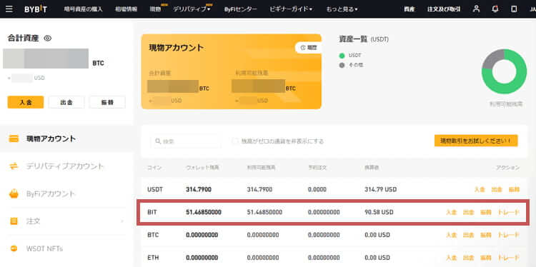Image resolution: width=536 pixels, height=267 pixels.
Task: Click the 注文 sidebar list icon
Action: point(14,221)
